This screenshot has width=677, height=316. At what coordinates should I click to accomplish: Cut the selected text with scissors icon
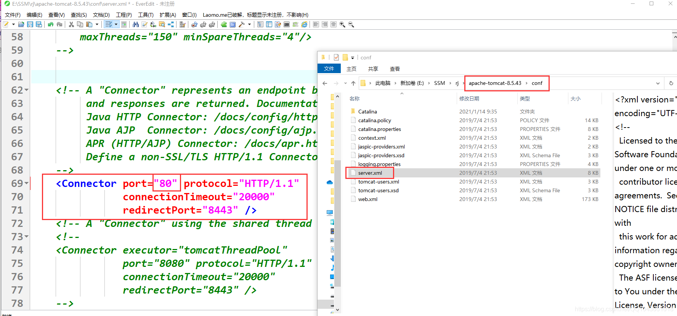(71, 24)
